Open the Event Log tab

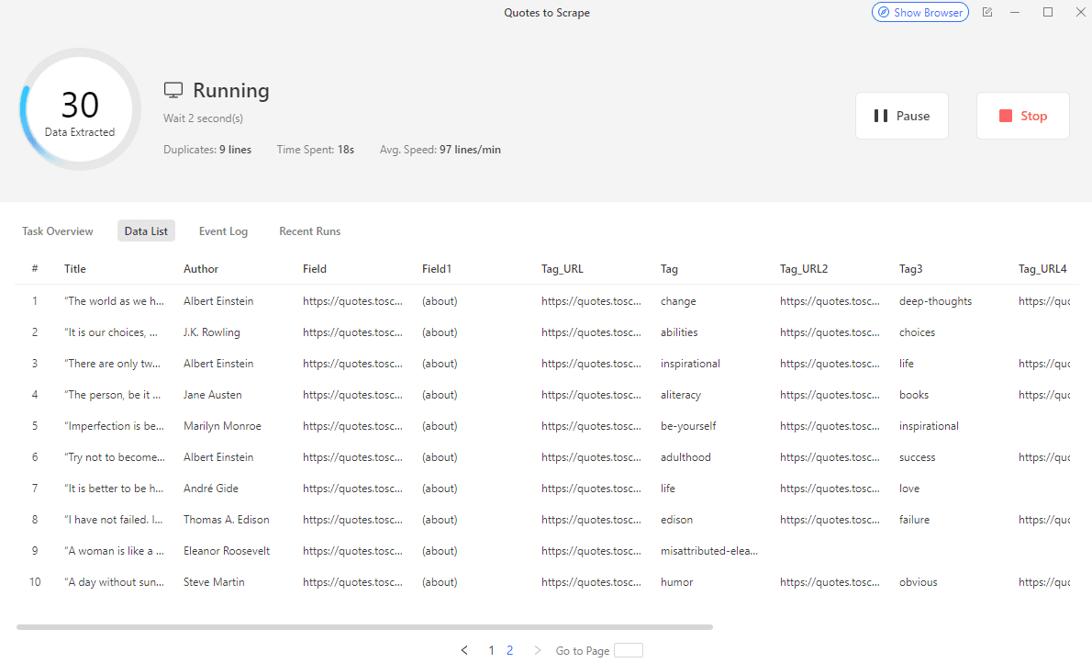(x=223, y=231)
